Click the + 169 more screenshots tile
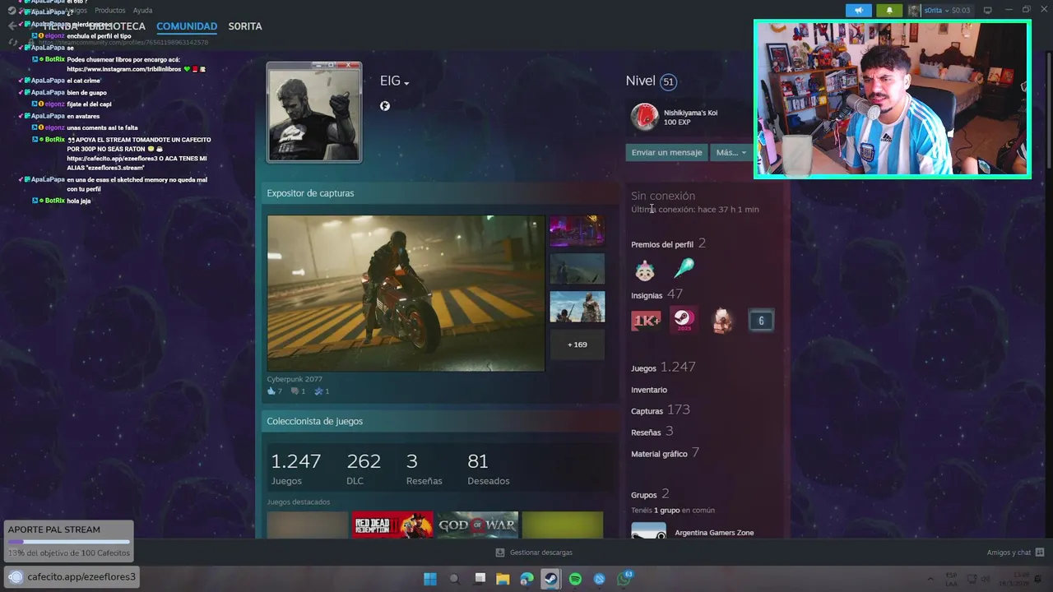This screenshot has width=1053, height=592. 577,345
